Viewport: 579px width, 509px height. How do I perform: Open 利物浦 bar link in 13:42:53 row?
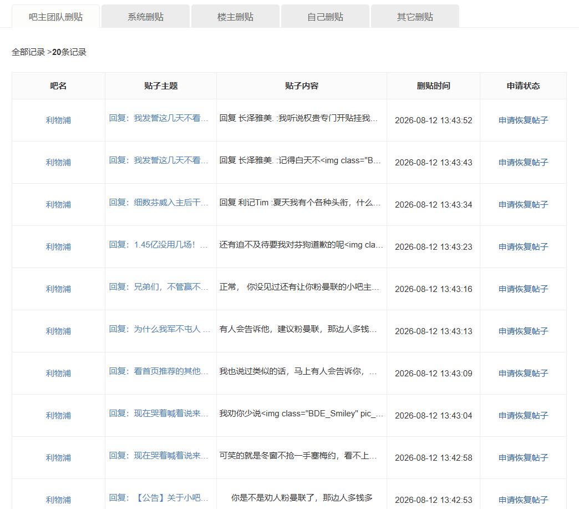coord(58,500)
